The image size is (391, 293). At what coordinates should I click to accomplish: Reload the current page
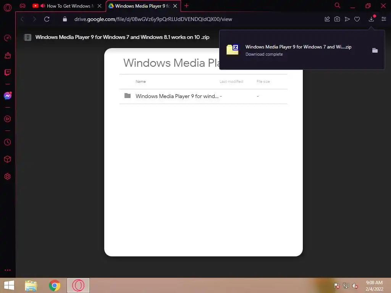pos(47,19)
